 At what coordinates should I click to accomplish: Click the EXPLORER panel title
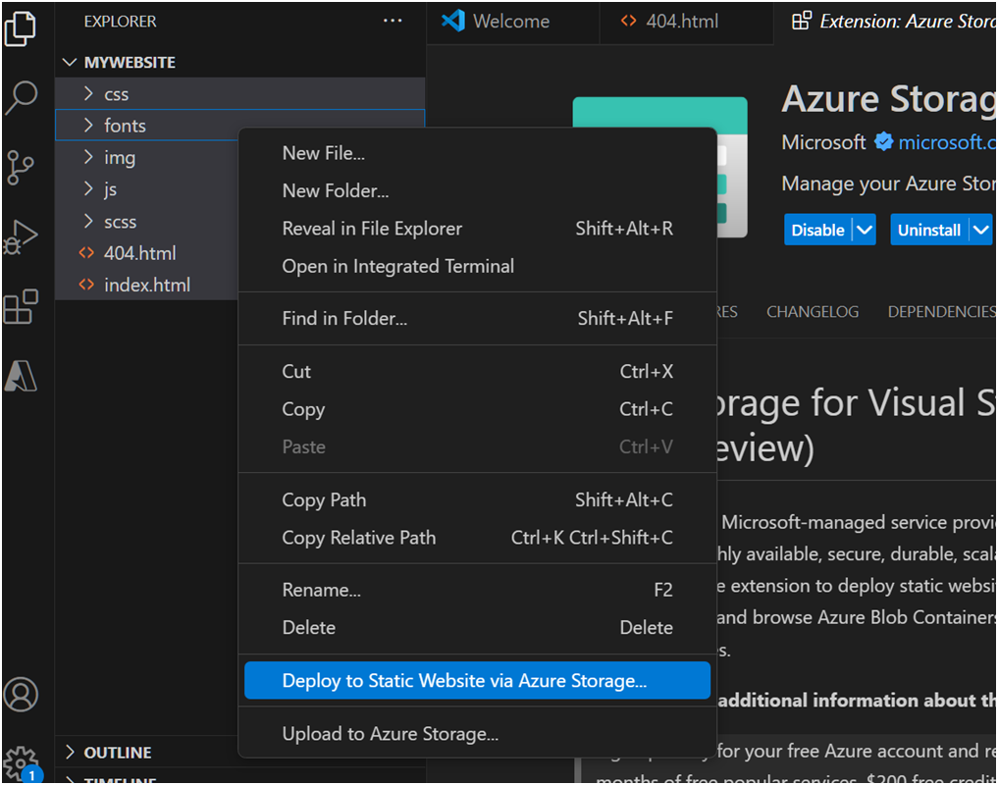121,22
